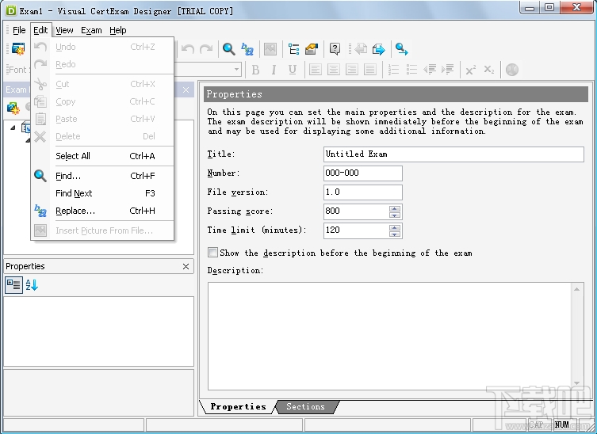597x434 pixels.
Task: Click the center align formatting icon
Action: [334, 70]
